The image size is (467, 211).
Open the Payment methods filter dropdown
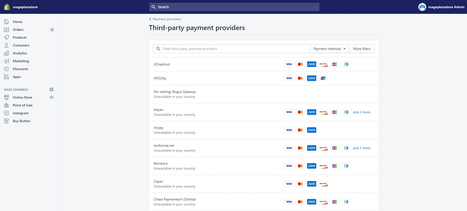329,49
